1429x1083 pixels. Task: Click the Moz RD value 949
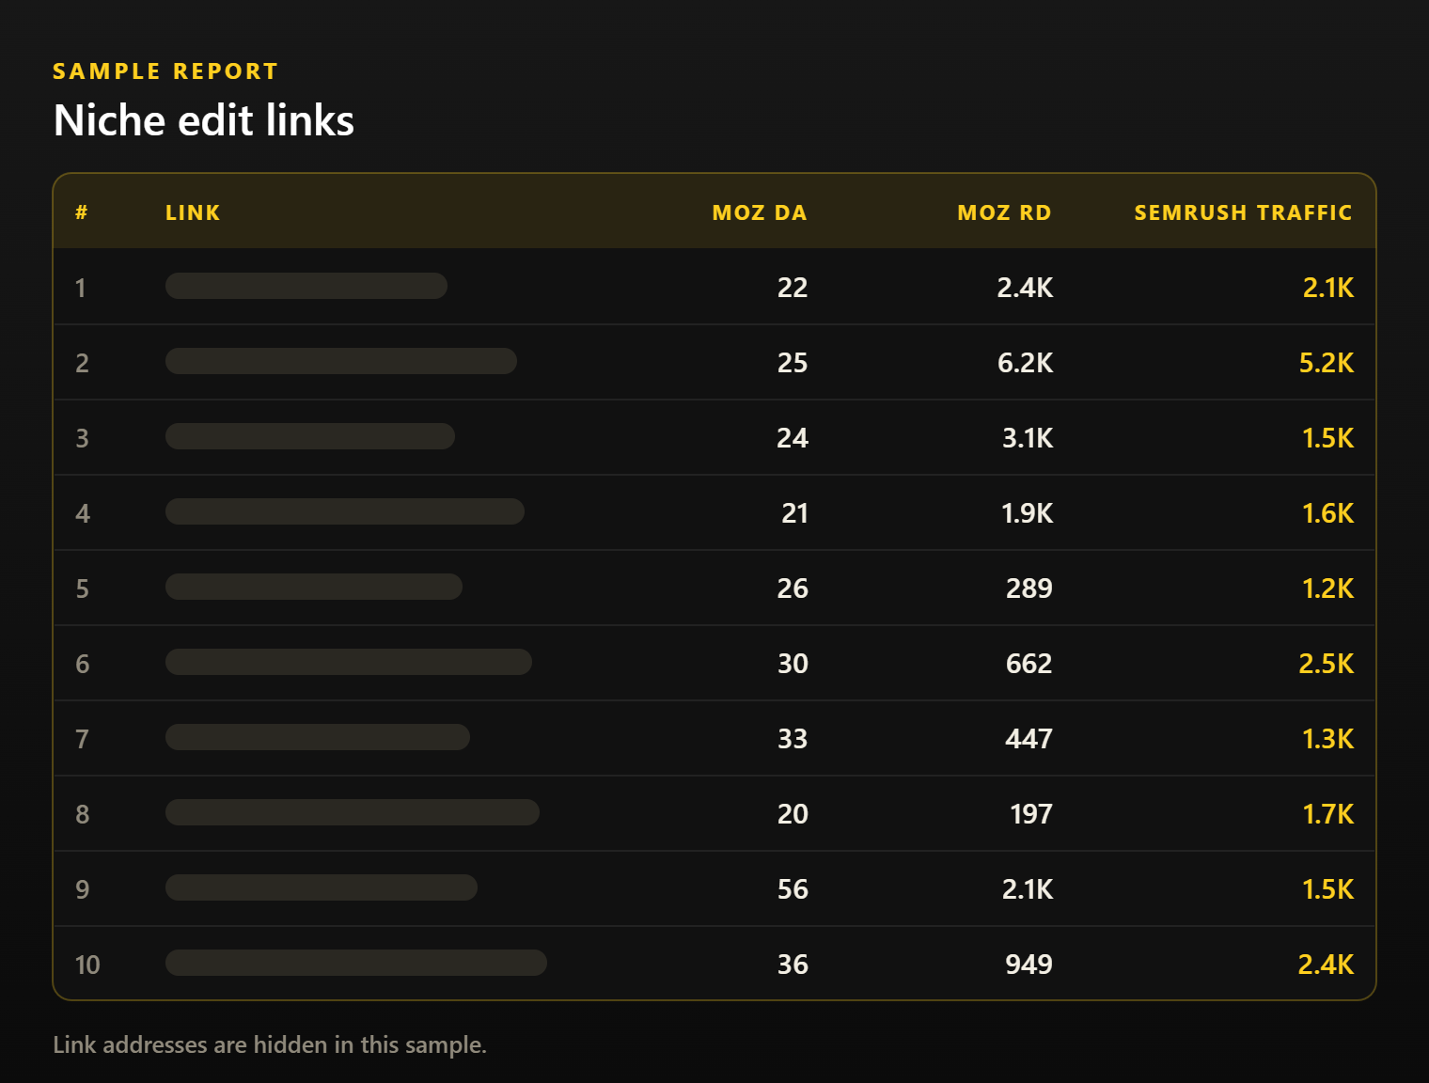click(1029, 965)
